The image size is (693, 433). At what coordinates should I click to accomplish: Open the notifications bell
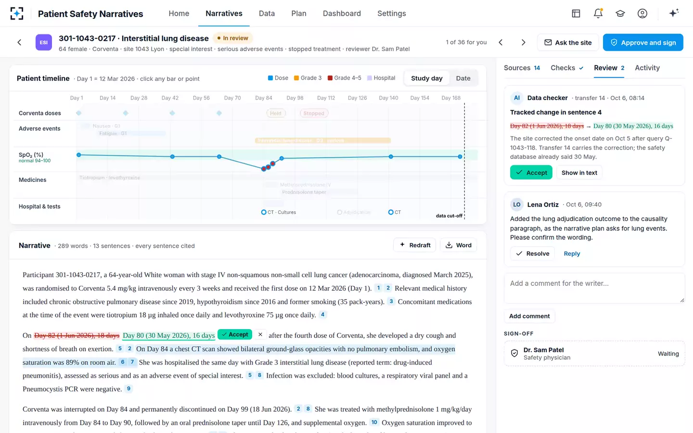[x=598, y=13]
